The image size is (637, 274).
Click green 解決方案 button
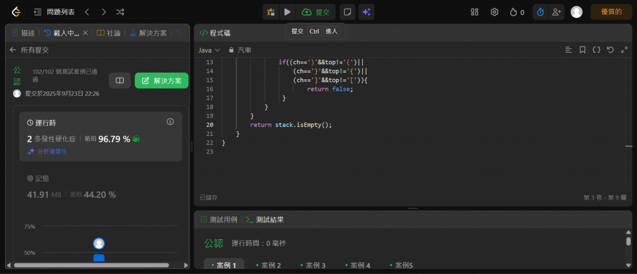162,81
